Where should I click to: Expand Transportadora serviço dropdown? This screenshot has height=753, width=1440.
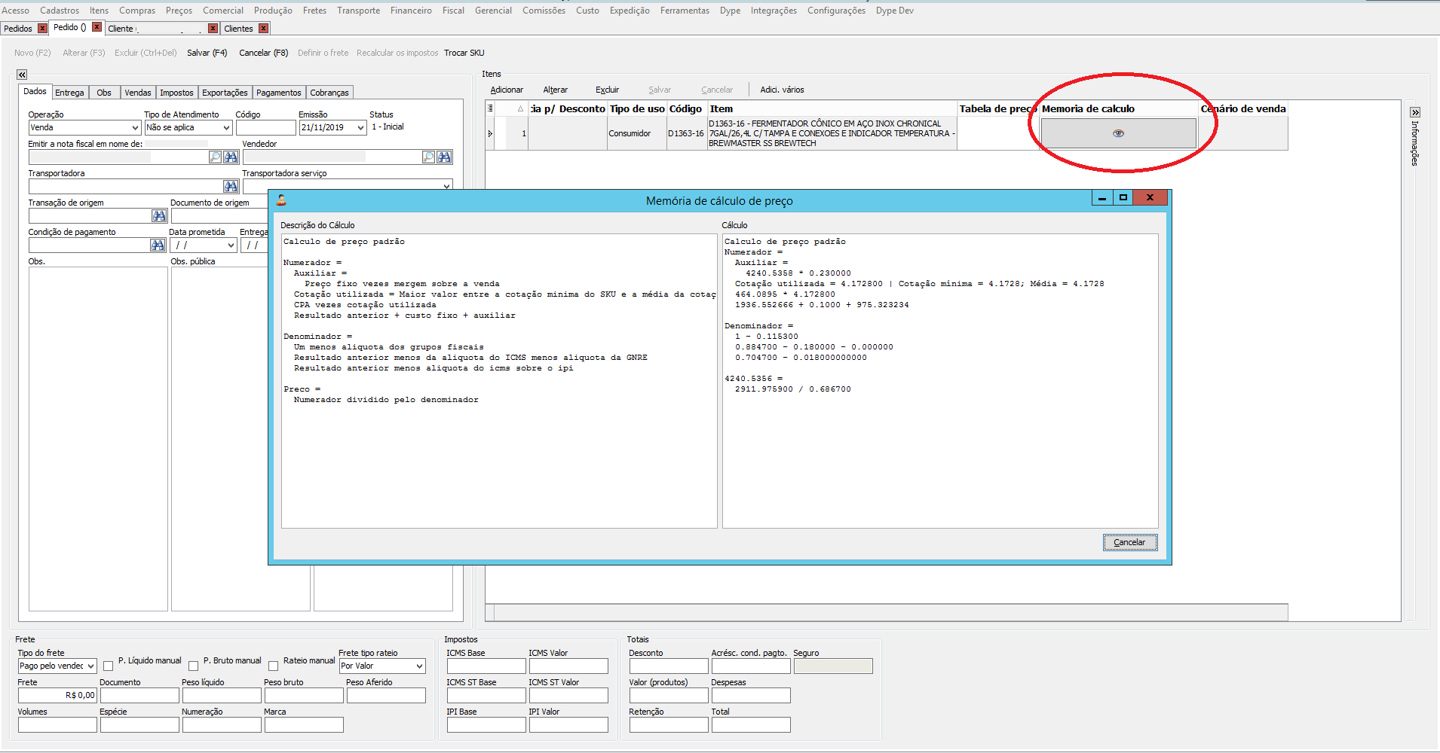point(447,186)
